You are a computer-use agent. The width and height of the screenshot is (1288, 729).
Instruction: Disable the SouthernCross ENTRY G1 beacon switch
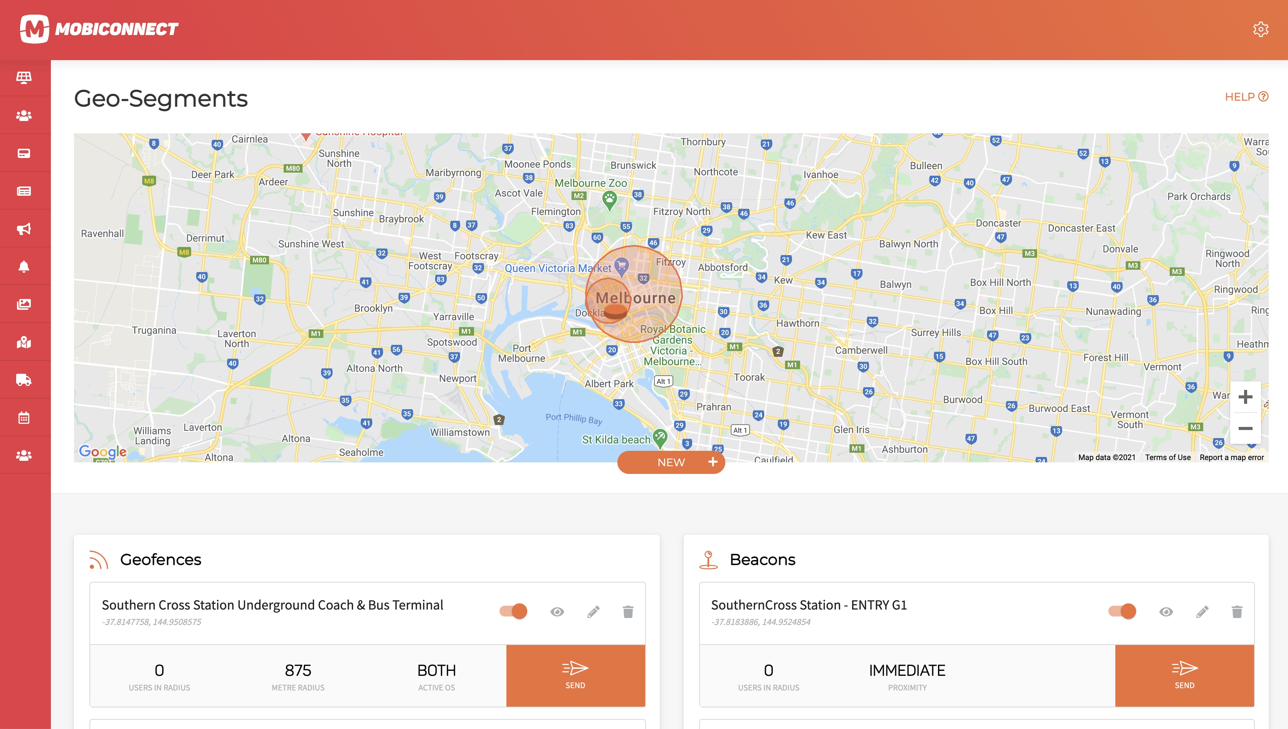1122,611
